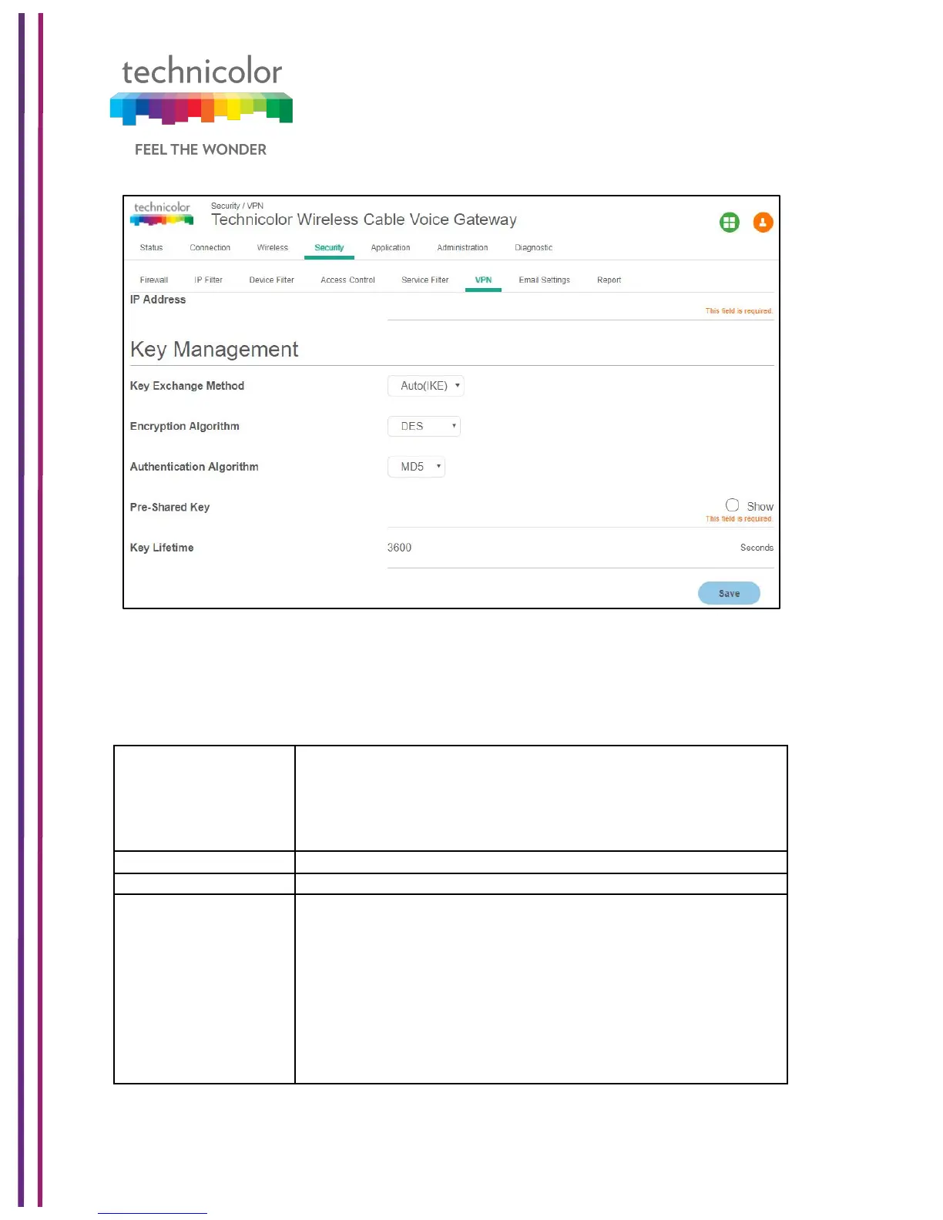Open the Encryption Algorithm DES dropdown

[424, 426]
